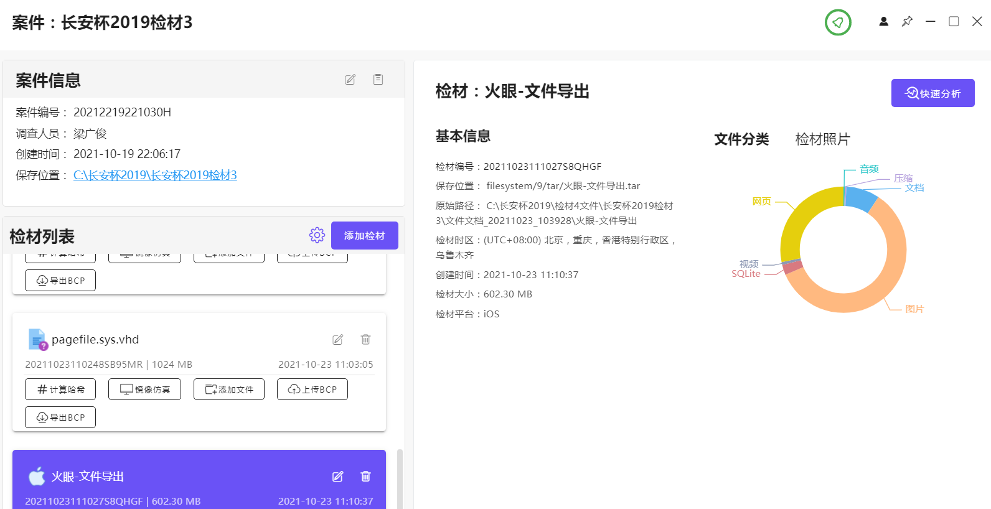Image resolution: width=991 pixels, height=509 pixels.
Task: Click the save path filesystem/9/tar text
Action: (x=563, y=186)
